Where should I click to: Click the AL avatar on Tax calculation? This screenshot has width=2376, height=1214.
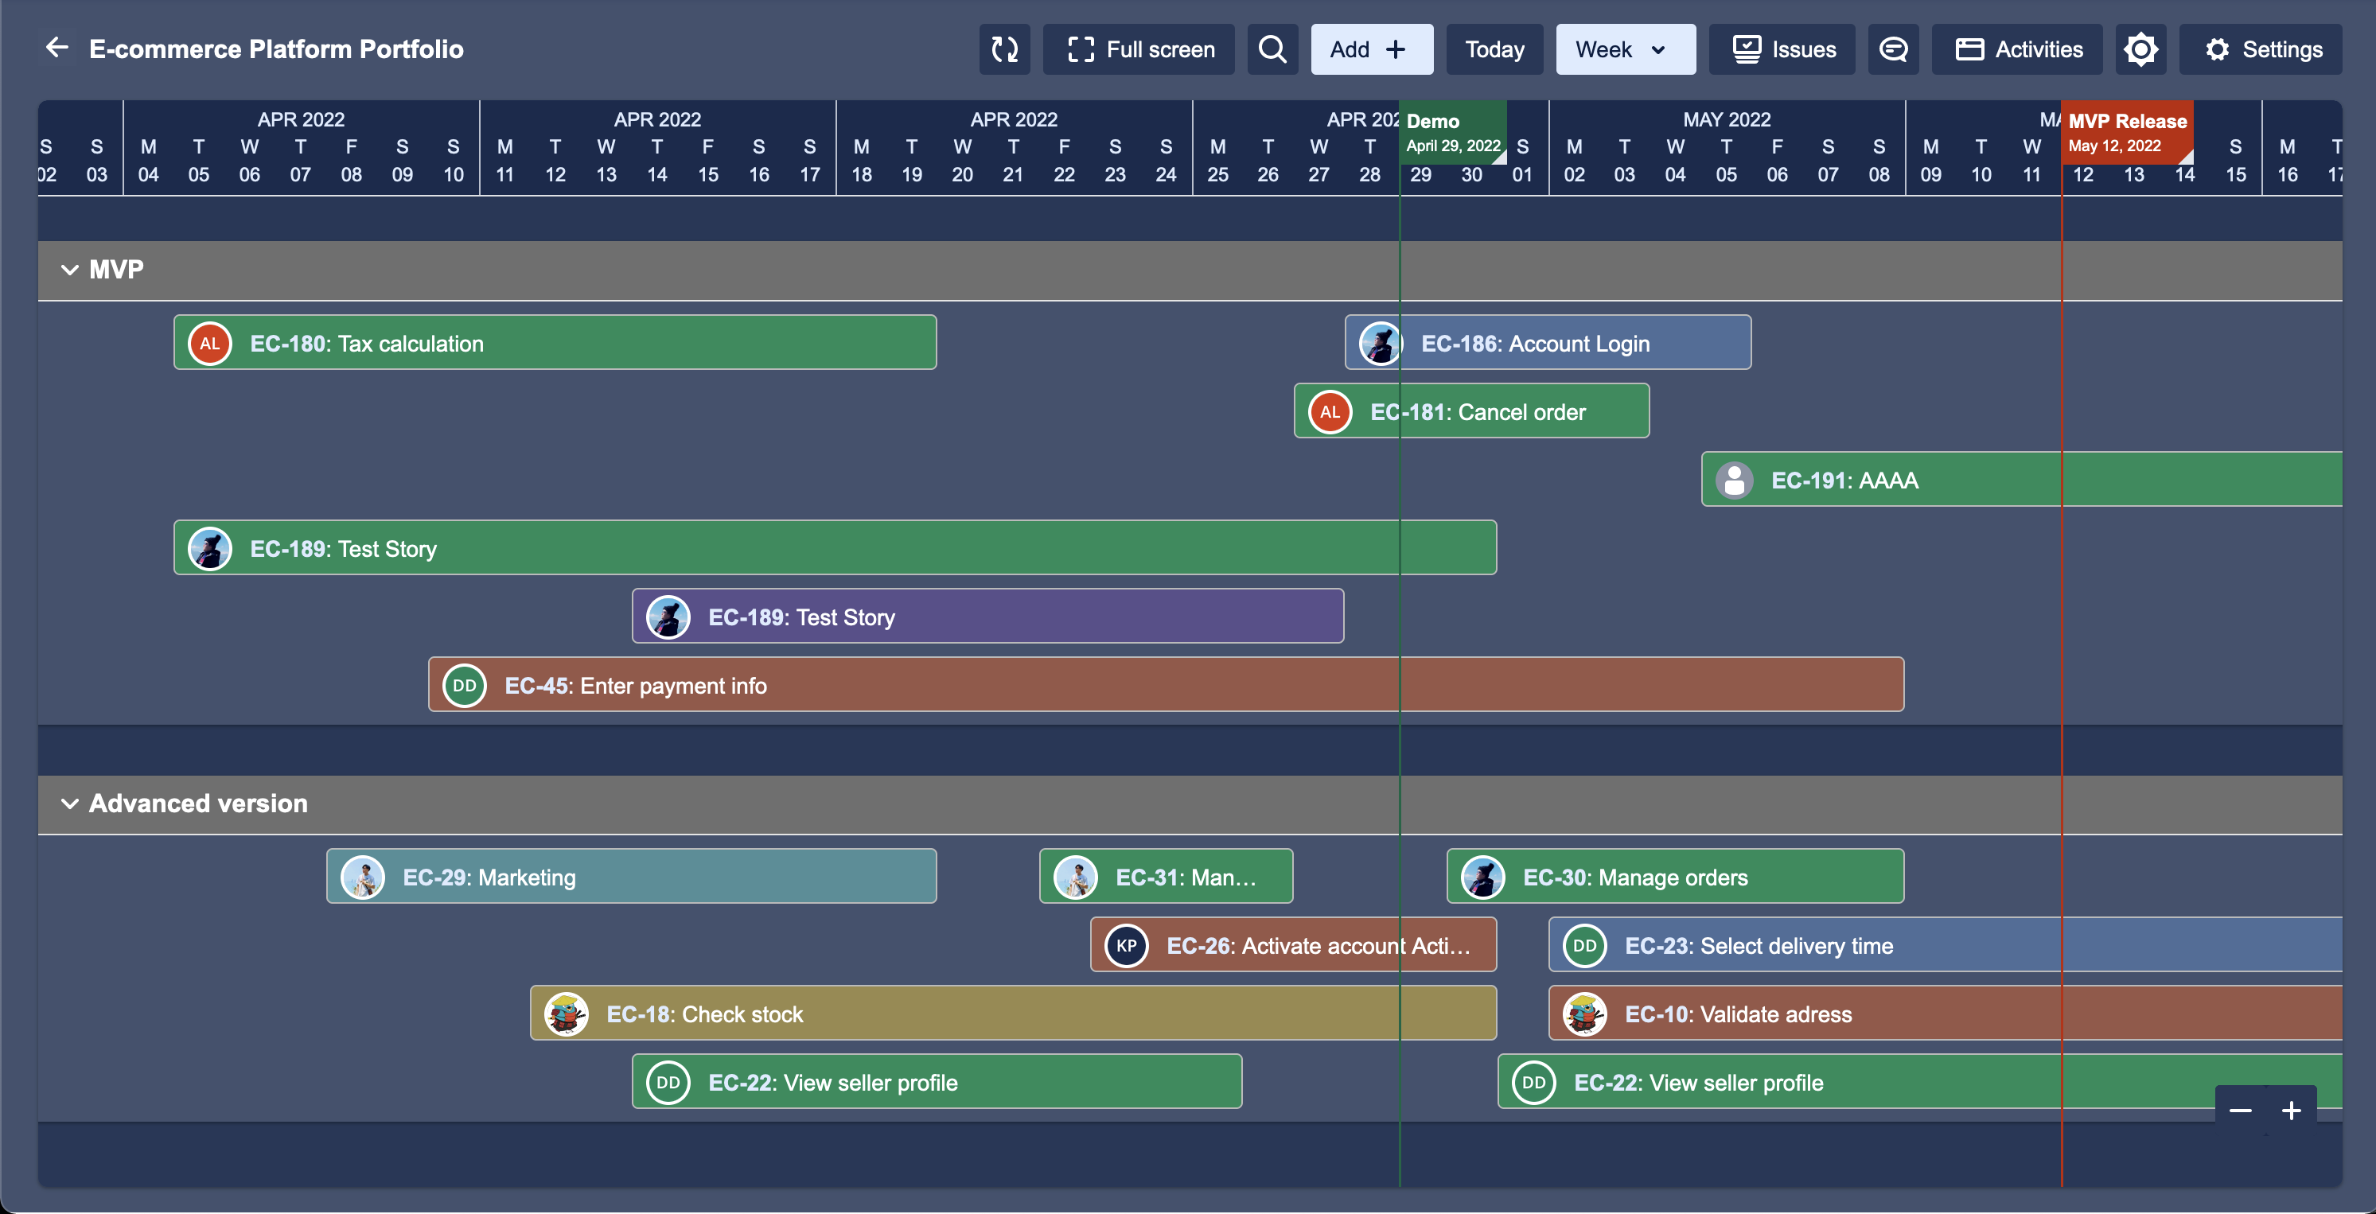tap(210, 343)
